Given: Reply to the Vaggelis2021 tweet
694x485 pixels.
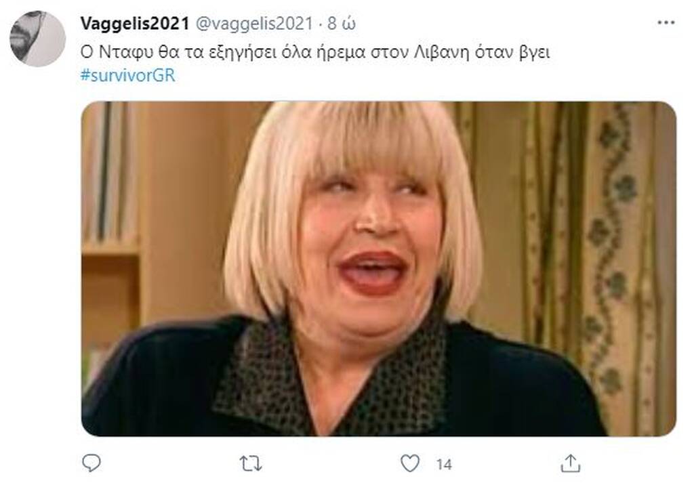Looking at the screenshot, I should 91,463.
